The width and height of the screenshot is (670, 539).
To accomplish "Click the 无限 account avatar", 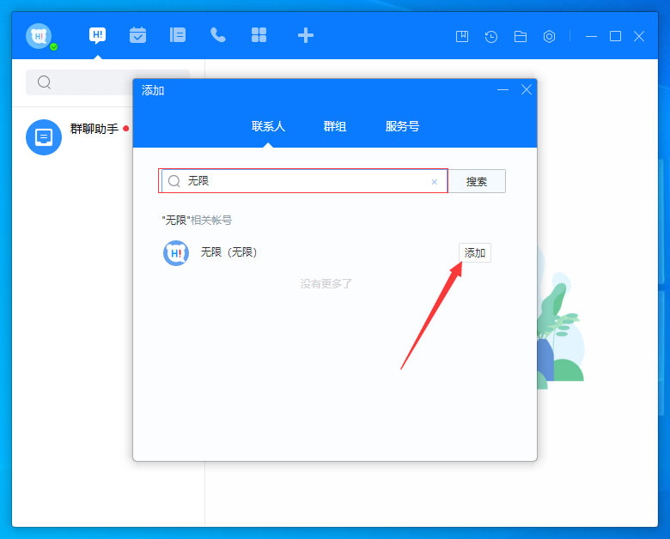I will point(176,253).
